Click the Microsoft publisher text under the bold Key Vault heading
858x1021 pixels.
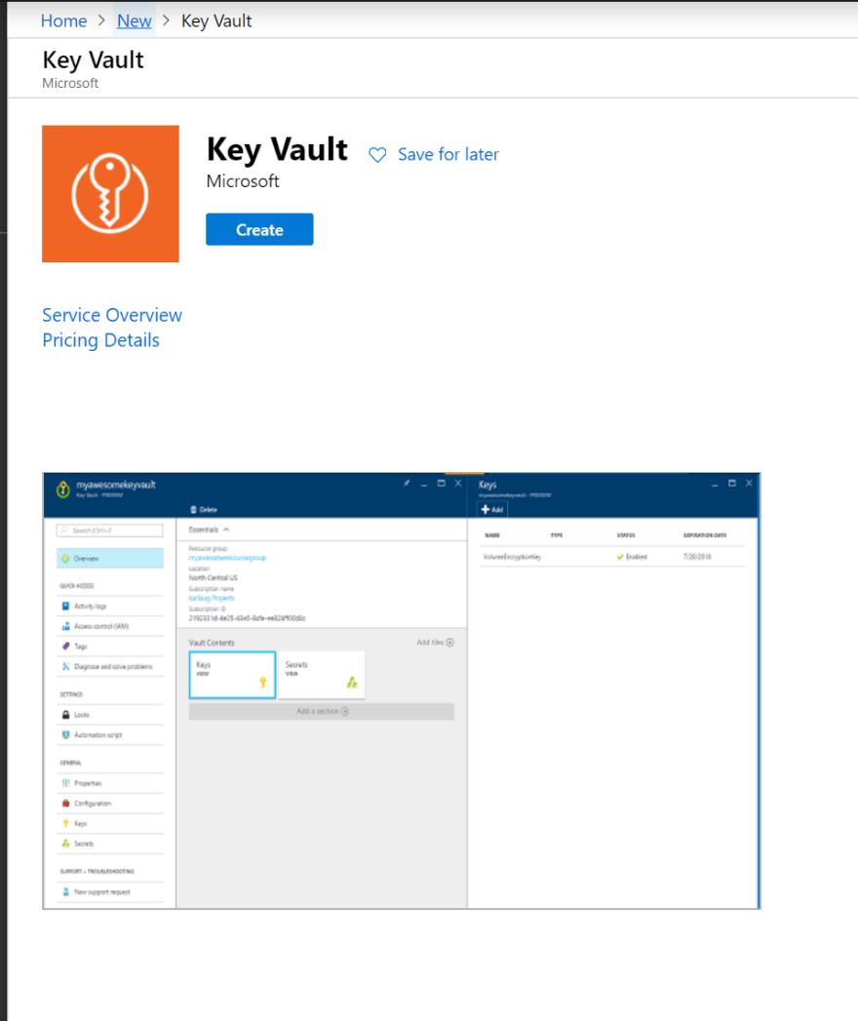(x=243, y=181)
